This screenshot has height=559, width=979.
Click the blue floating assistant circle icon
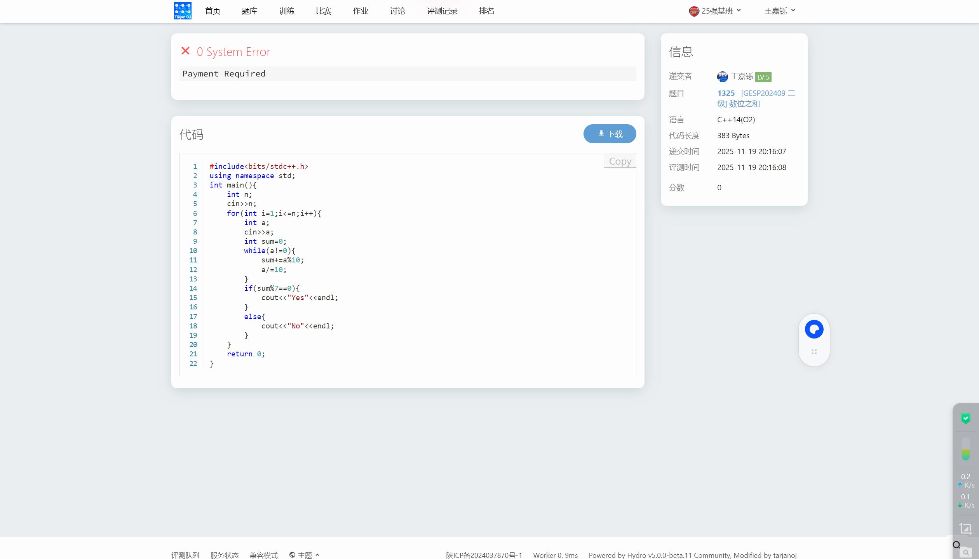[x=814, y=329]
